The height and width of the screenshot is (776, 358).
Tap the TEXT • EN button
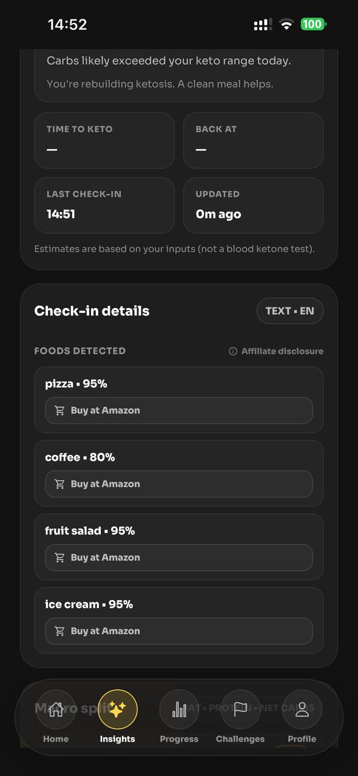[290, 310]
